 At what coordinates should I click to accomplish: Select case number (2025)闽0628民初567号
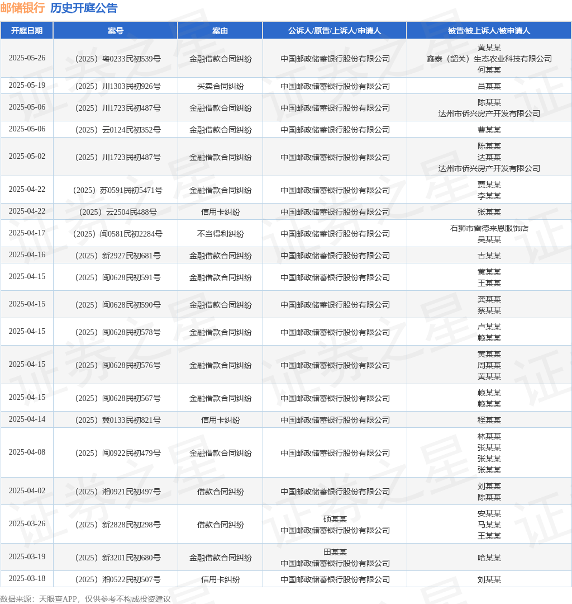[x=117, y=398]
